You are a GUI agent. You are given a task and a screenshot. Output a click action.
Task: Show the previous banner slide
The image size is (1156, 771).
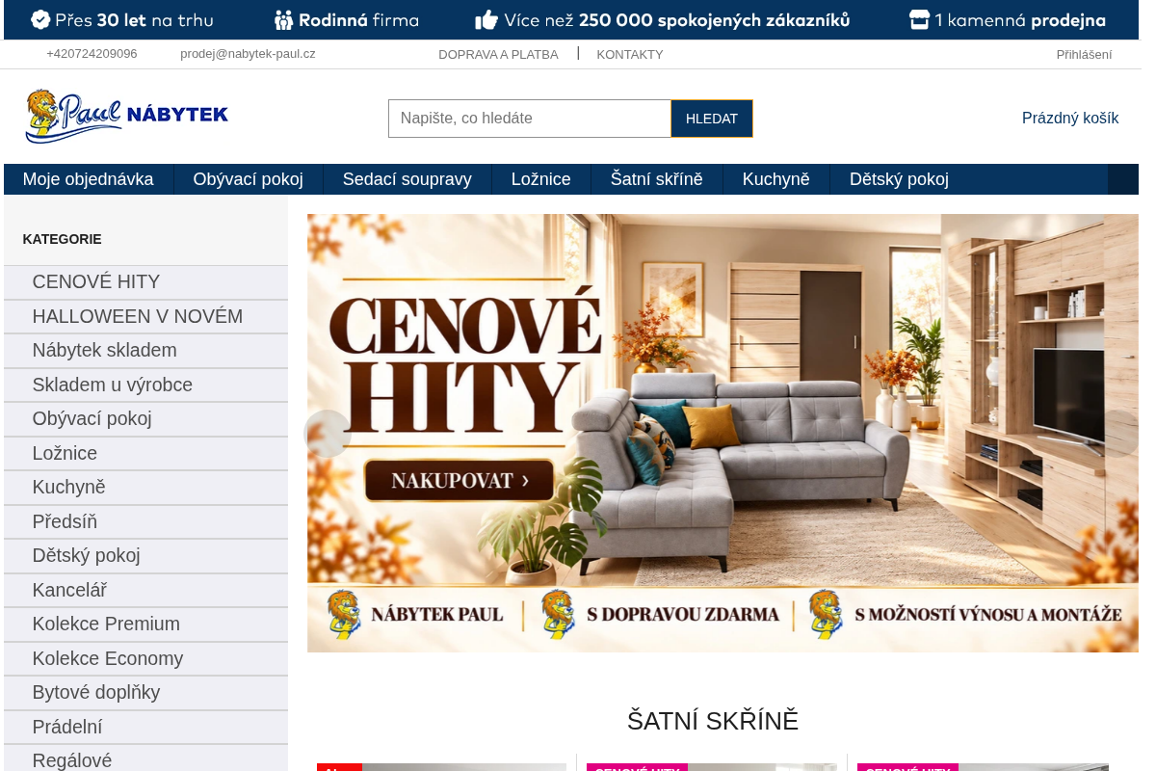pos(328,434)
